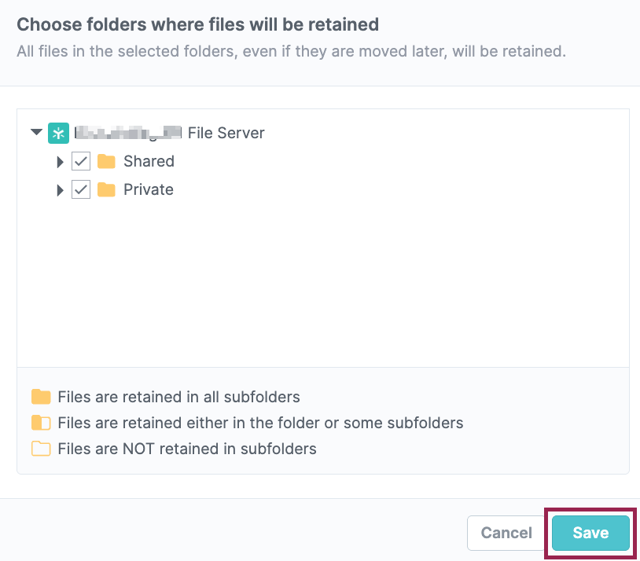Uncheck the Private folder checkbox
The image size is (640, 561).
pos(81,189)
